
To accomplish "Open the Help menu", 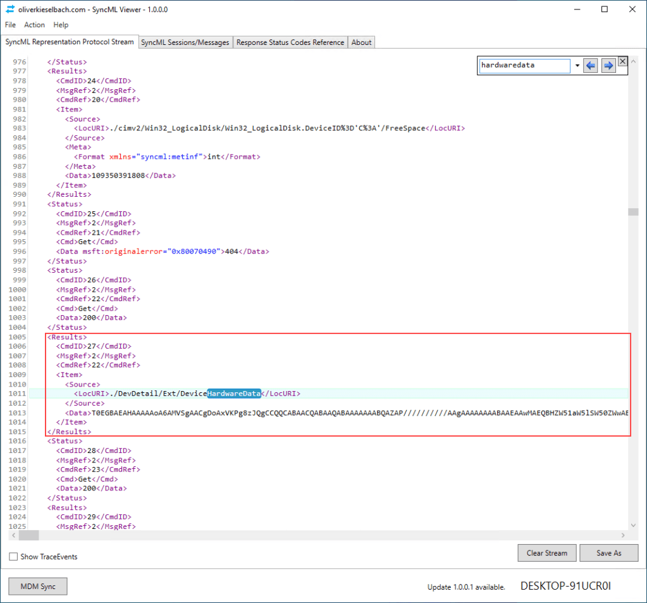I will 61,25.
